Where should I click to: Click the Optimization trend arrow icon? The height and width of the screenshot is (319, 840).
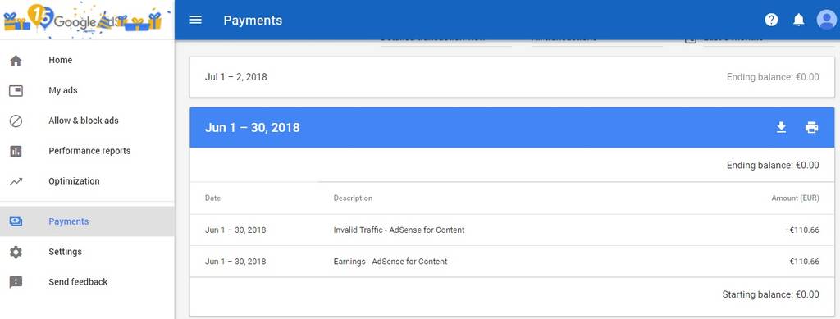16,181
